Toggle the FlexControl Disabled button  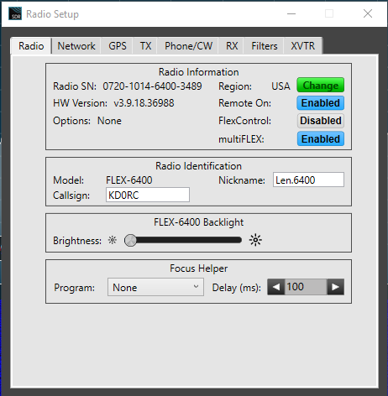(x=321, y=121)
